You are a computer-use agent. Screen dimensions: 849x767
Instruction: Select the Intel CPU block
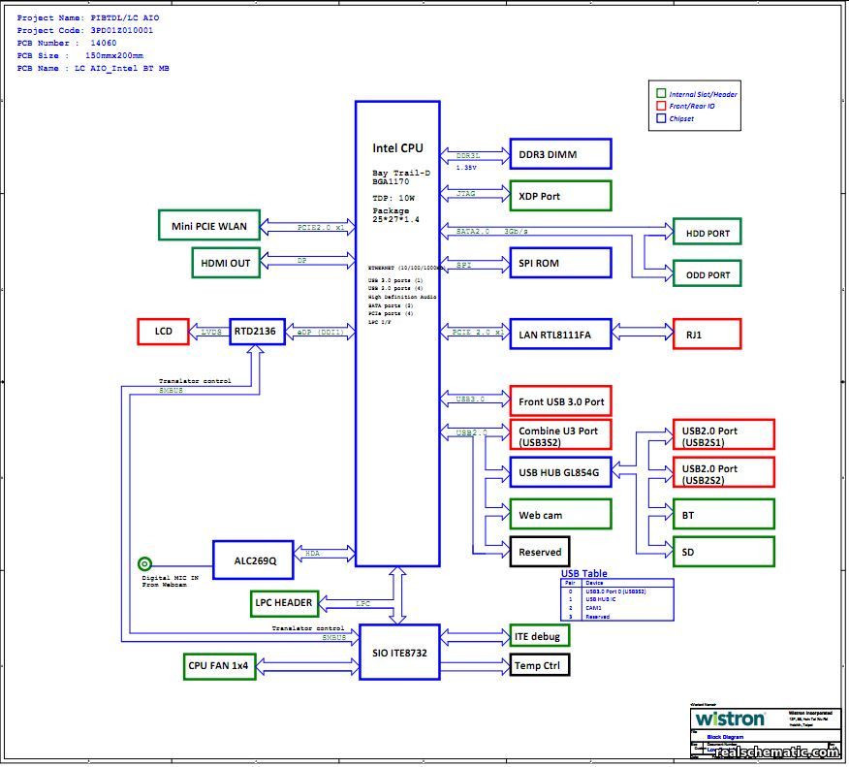pos(397,334)
